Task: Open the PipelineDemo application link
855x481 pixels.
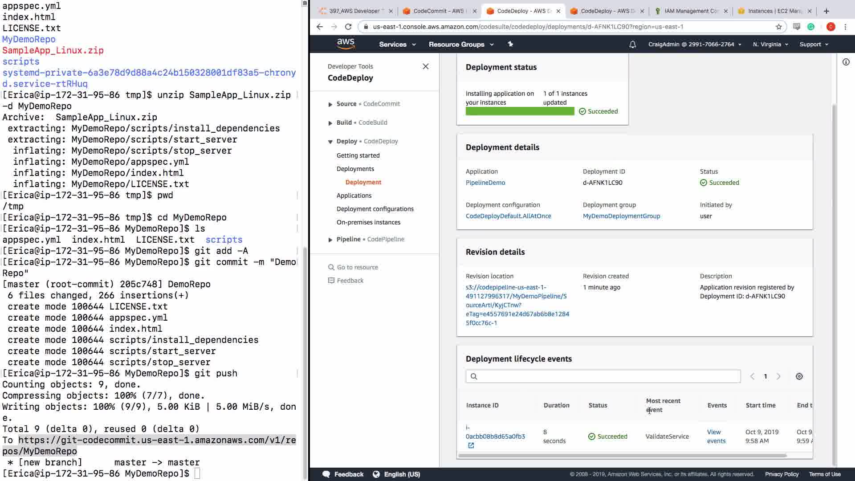Action: tap(485, 183)
